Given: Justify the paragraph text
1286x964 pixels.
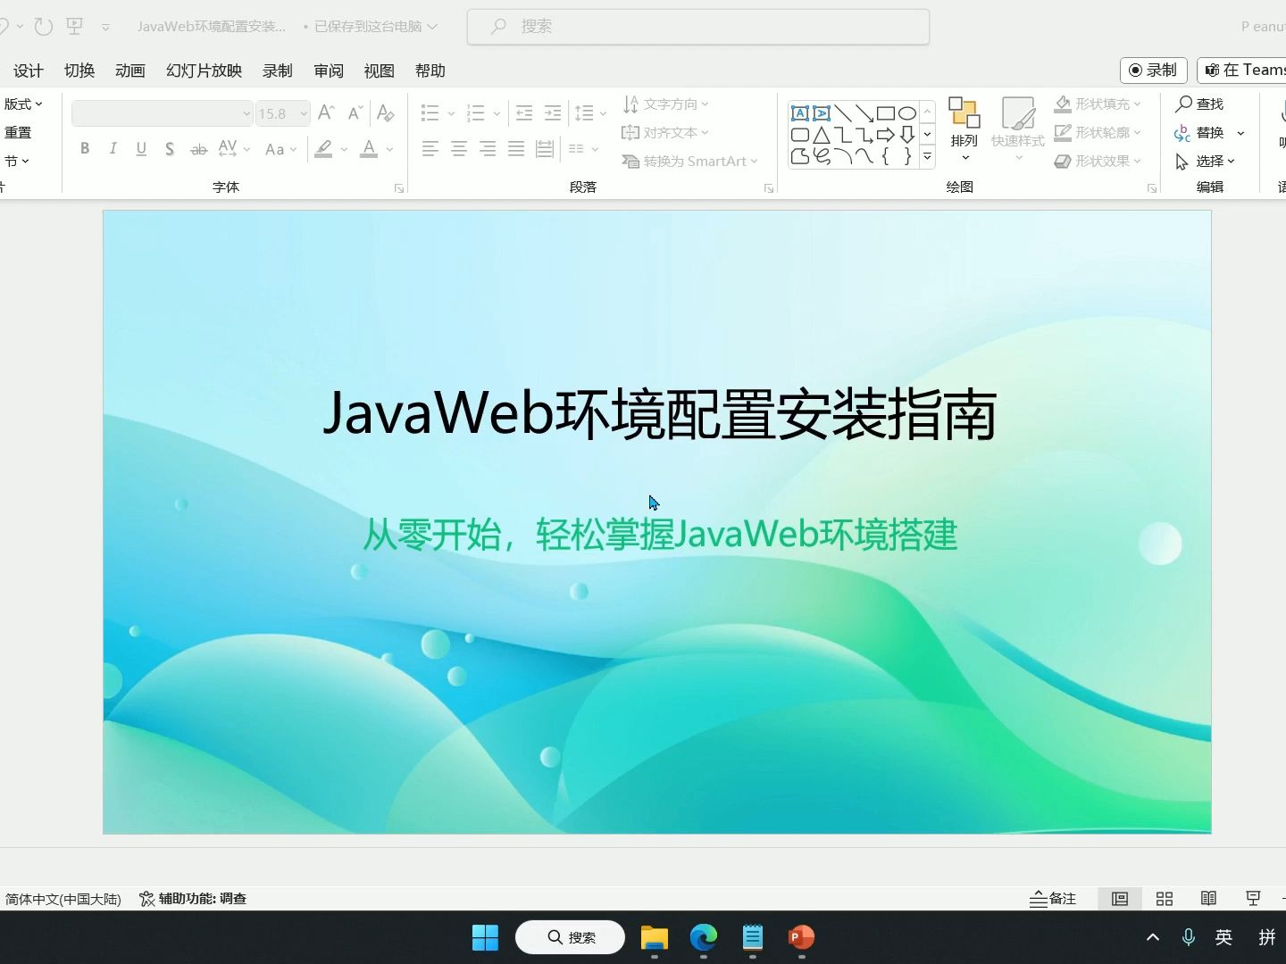Looking at the screenshot, I should coord(516,149).
